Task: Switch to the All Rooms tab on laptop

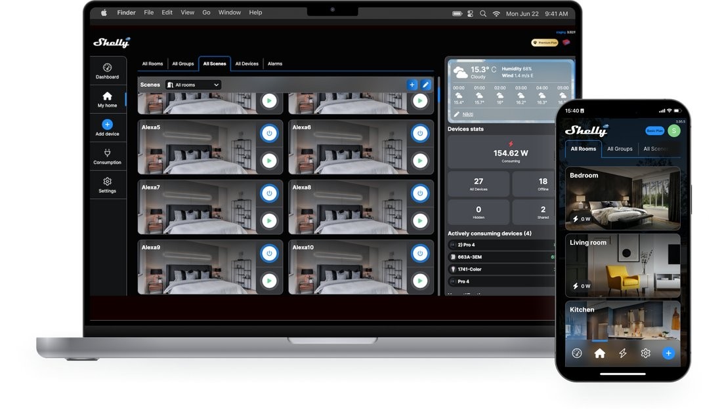Action: [x=152, y=64]
